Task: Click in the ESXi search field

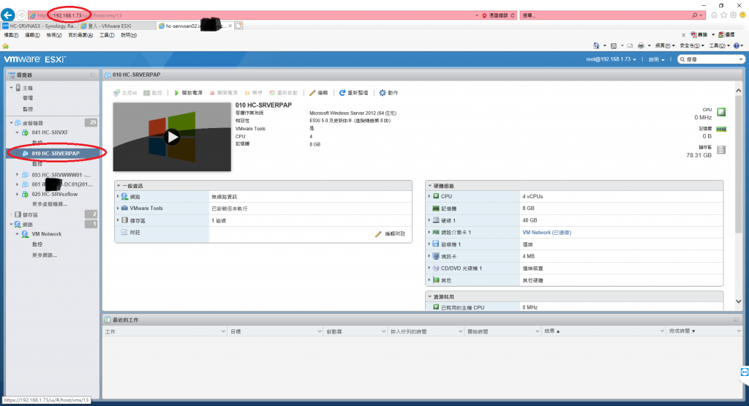Action: point(711,59)
